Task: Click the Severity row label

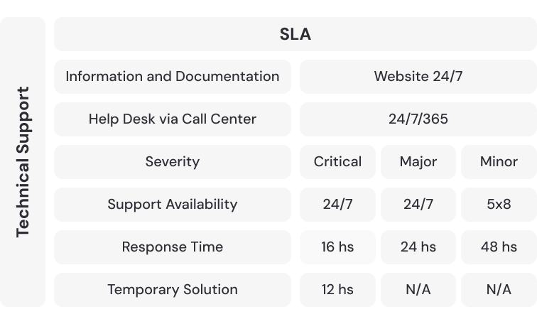Action: pyautogui.click(x=173, y=161)
